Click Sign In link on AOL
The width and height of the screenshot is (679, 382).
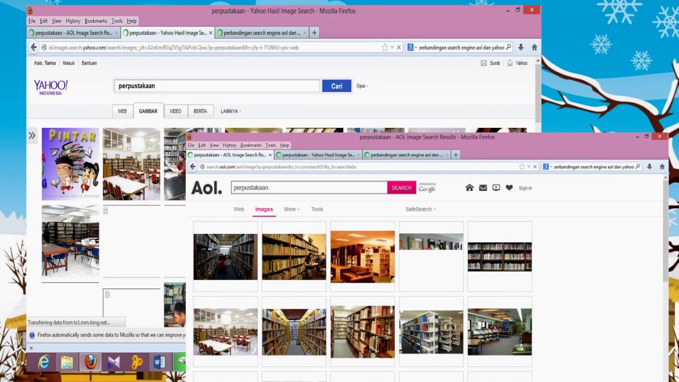point(525,188)
